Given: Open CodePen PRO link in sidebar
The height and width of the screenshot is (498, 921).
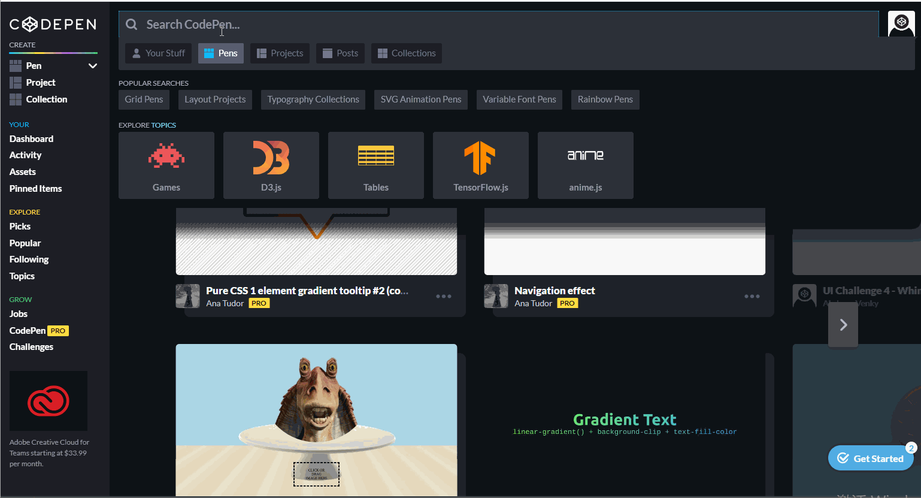Looking at the screenshot, I should [39, 331].
